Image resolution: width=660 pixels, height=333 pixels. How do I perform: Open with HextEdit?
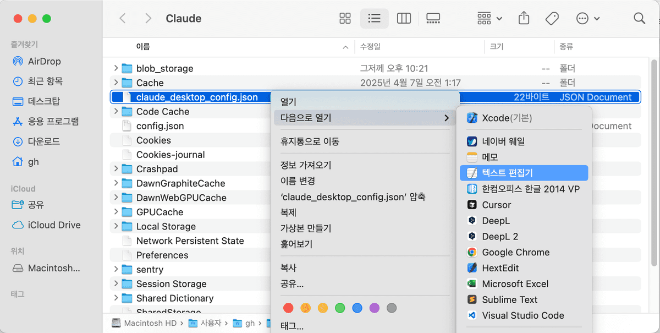(x=524, y=268)
